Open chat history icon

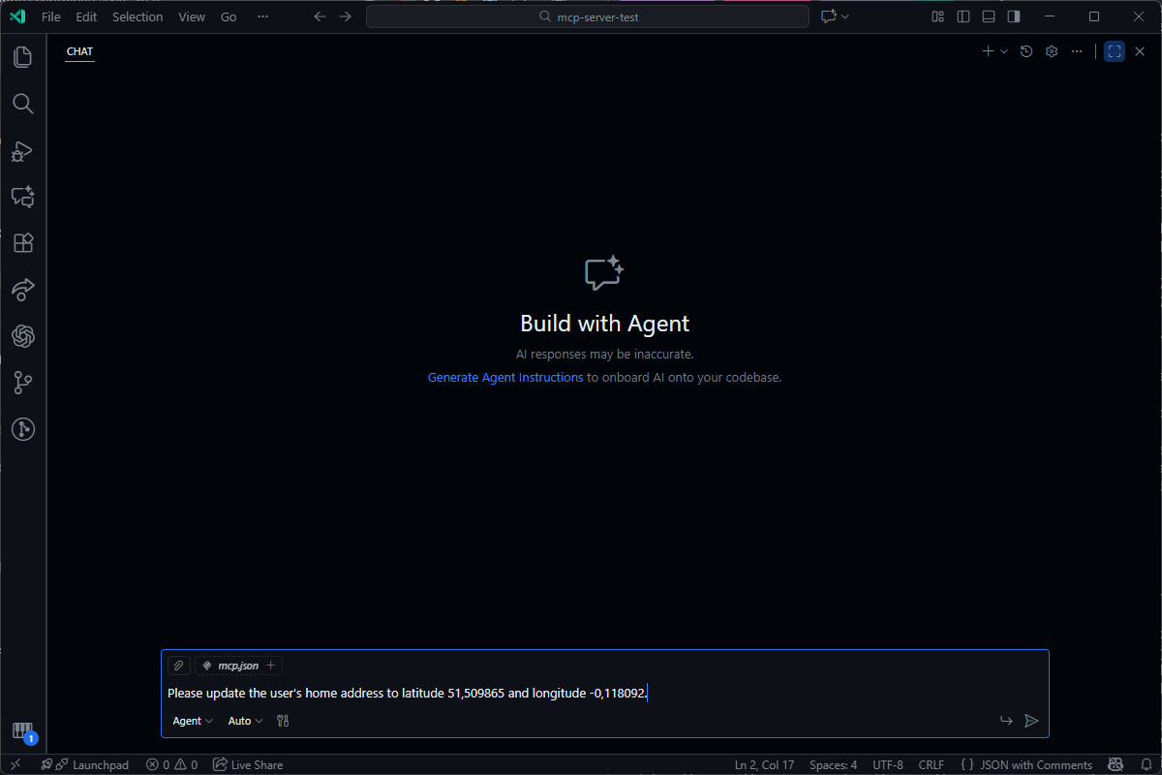1026,51
